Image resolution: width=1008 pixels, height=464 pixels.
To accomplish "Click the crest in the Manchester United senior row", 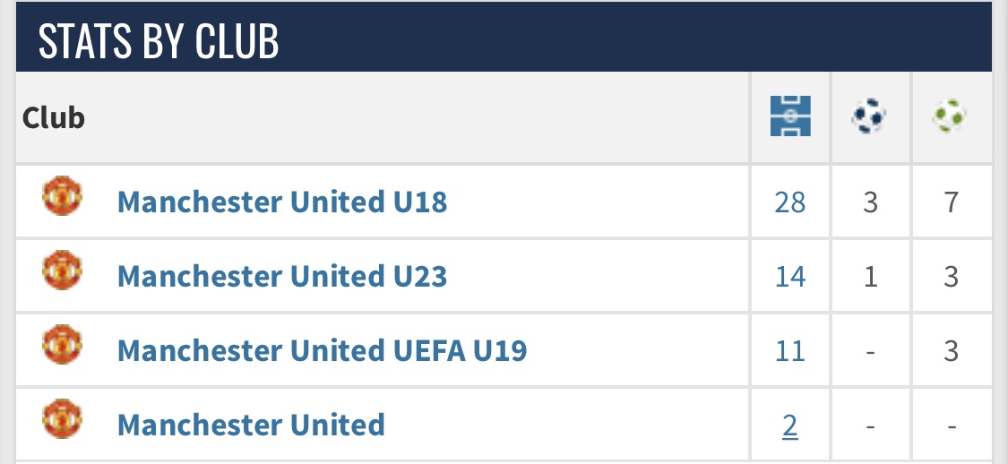I will 63,419.
